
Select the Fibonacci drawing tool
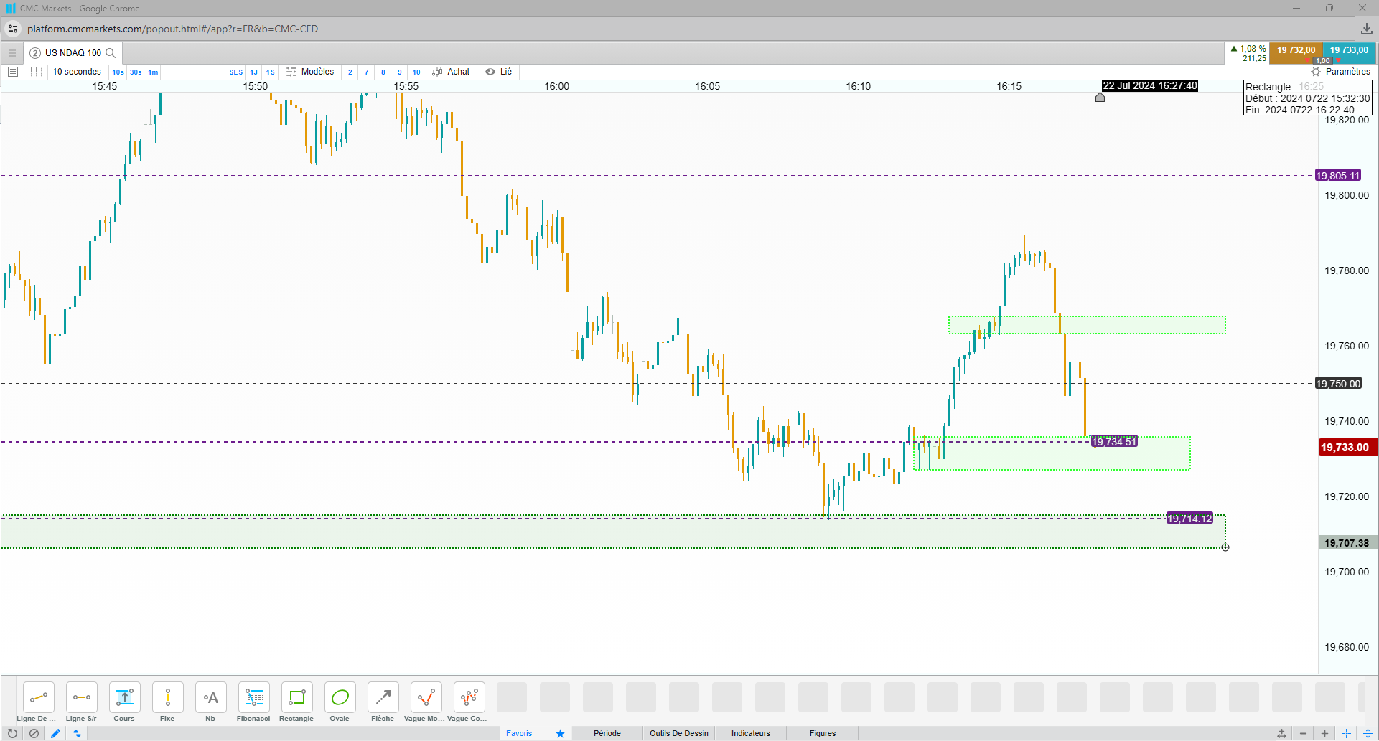(253, 702)
